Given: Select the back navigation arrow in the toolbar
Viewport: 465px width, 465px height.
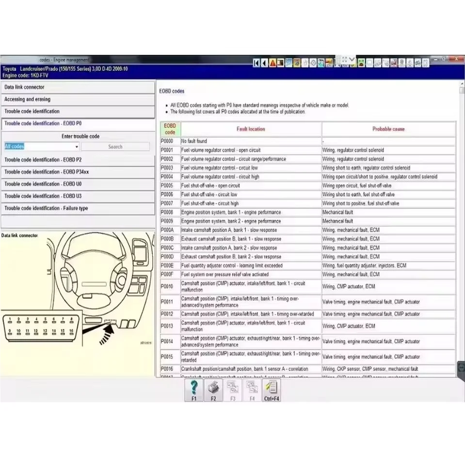Looking at the screenshot, I should [x=263, y=63].
